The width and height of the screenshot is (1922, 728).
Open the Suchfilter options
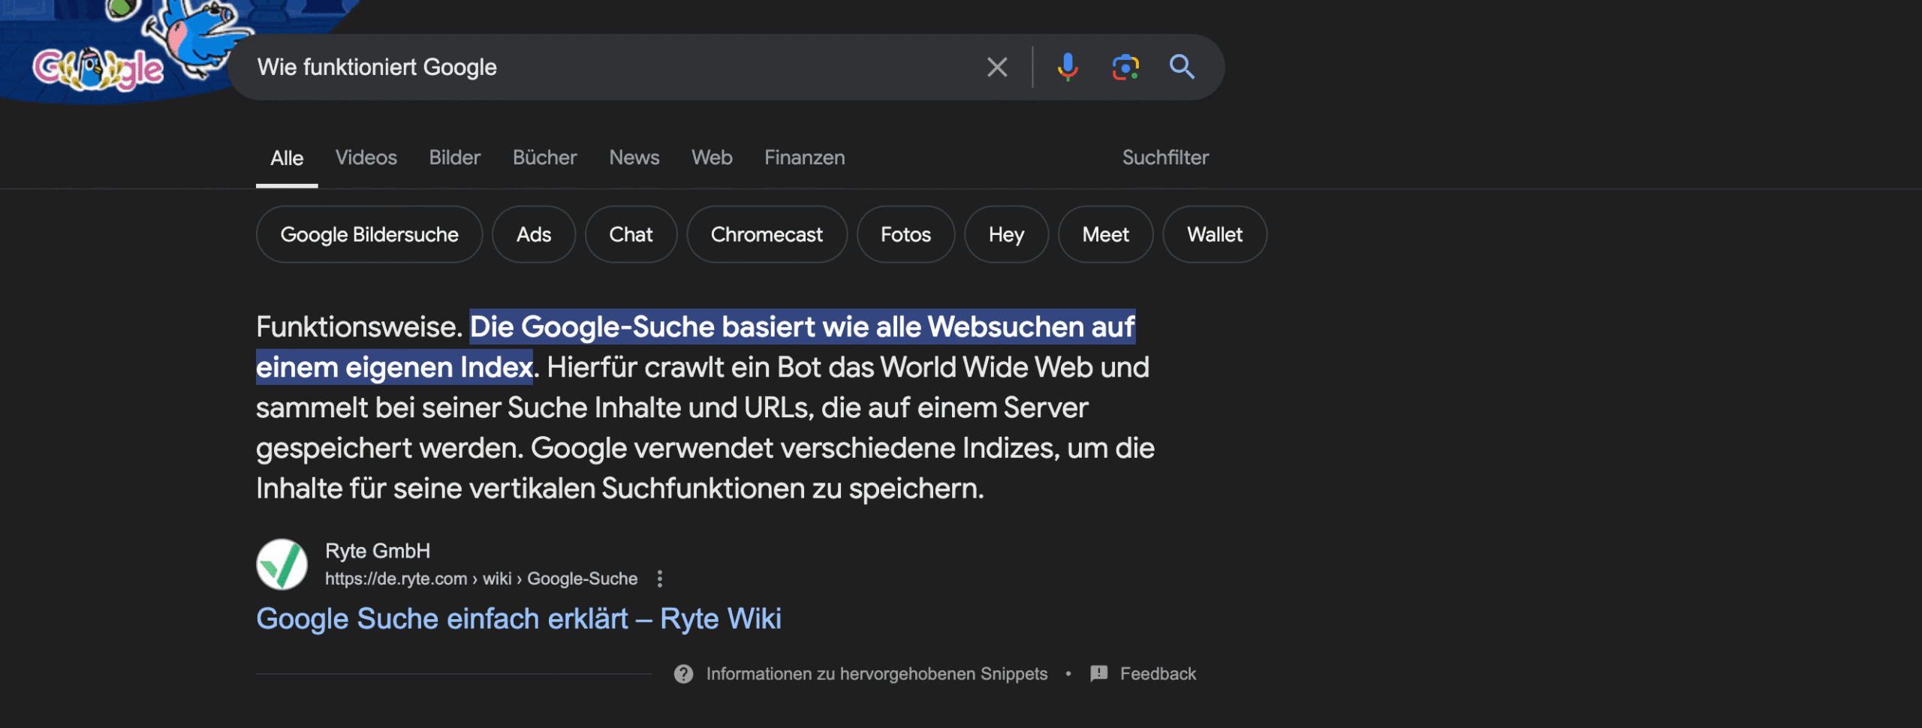click(1165, 158)
